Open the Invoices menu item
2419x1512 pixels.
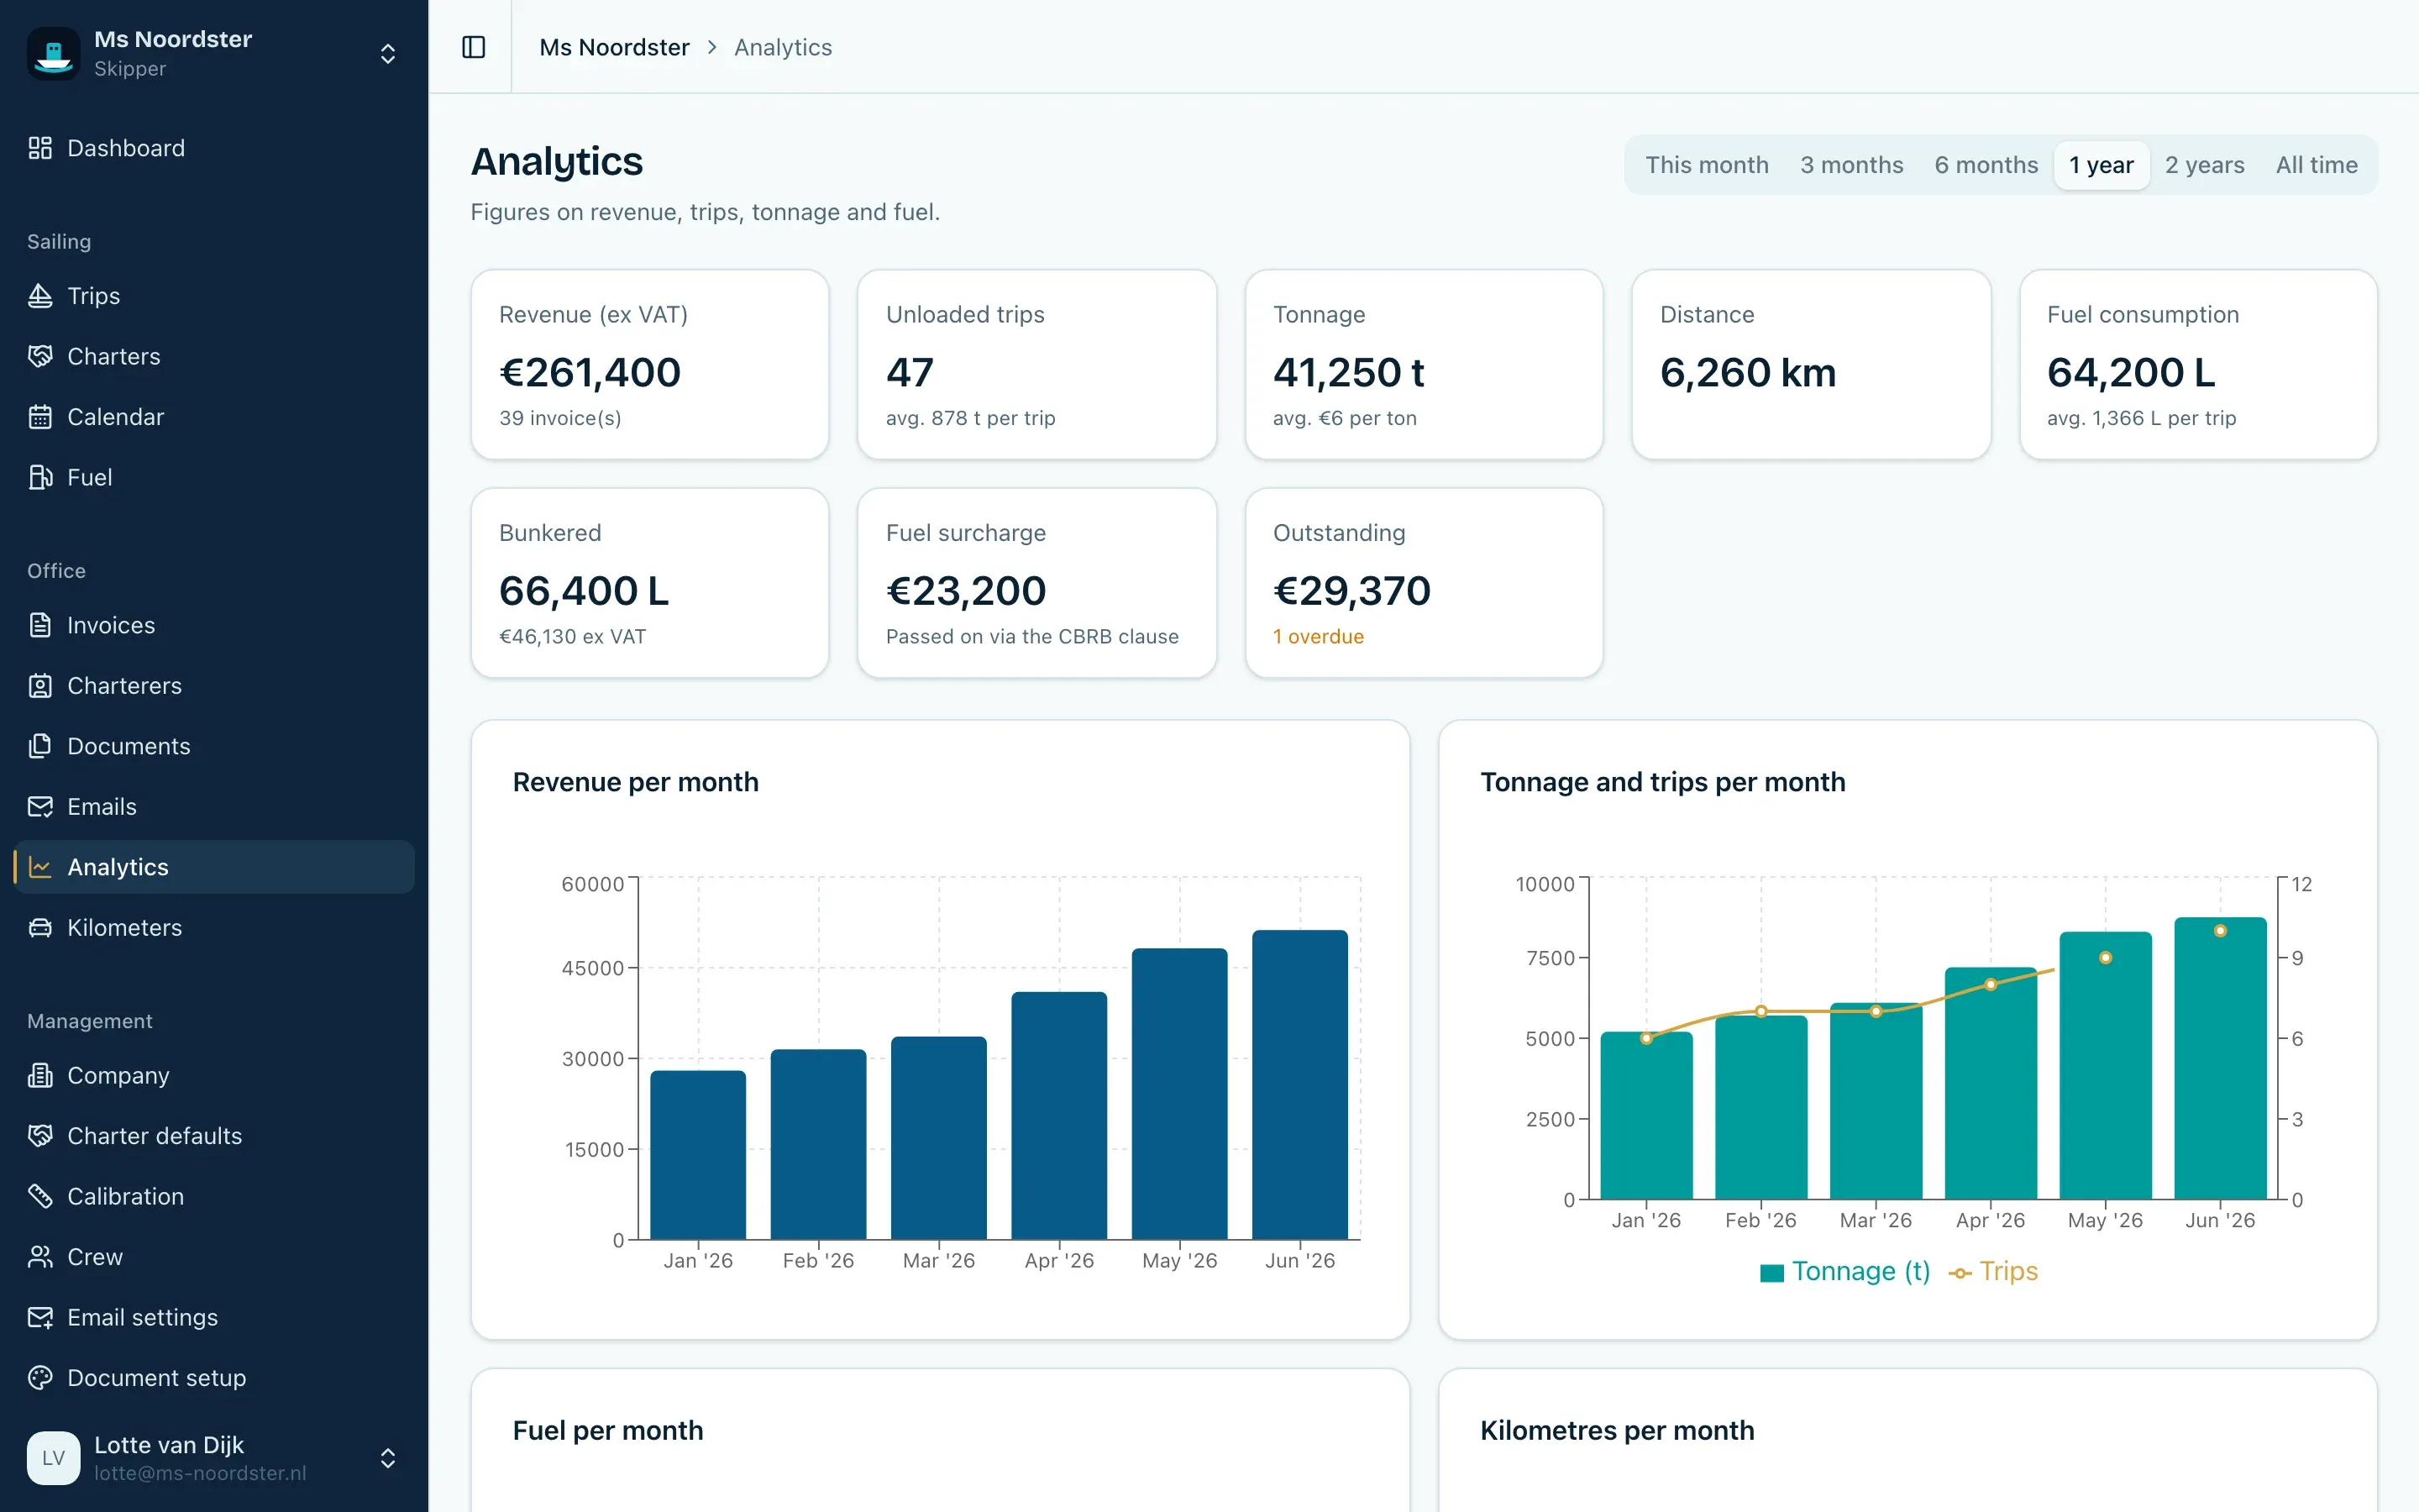coord(214,625)
